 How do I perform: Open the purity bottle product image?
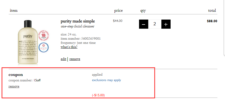(28, 42)
